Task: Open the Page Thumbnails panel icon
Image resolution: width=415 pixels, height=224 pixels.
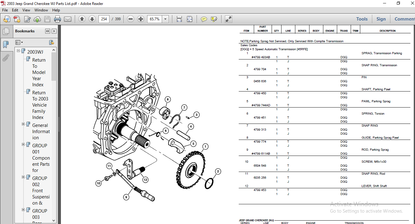Action: [x=6, y=31]
